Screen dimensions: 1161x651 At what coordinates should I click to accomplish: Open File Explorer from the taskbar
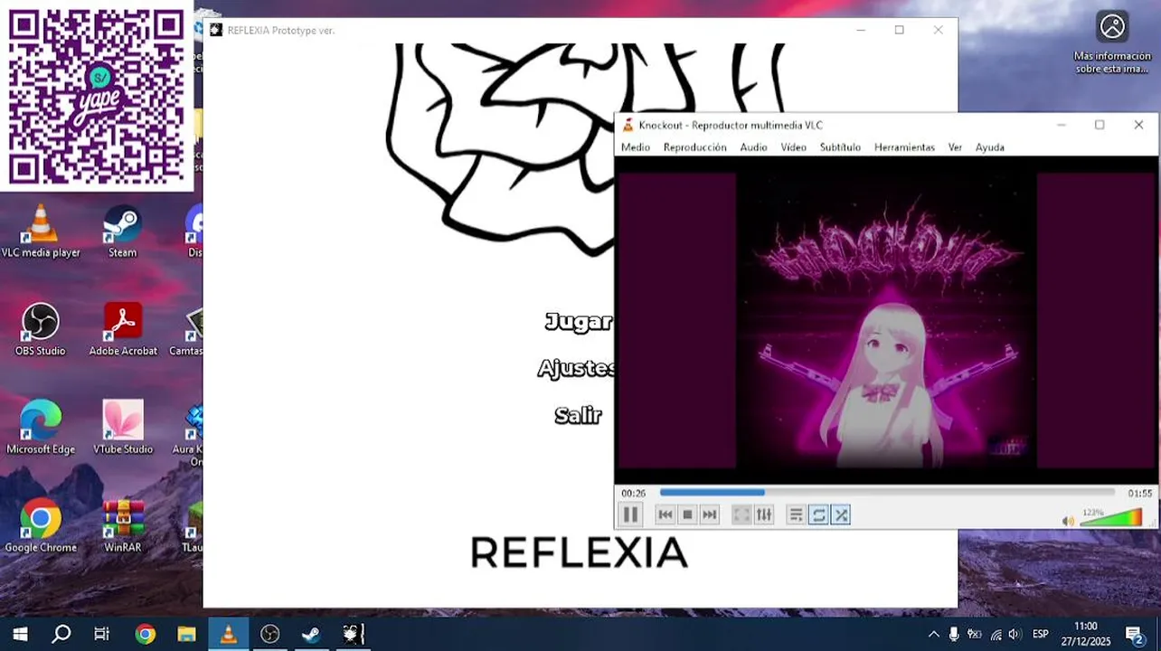[186, 634]
